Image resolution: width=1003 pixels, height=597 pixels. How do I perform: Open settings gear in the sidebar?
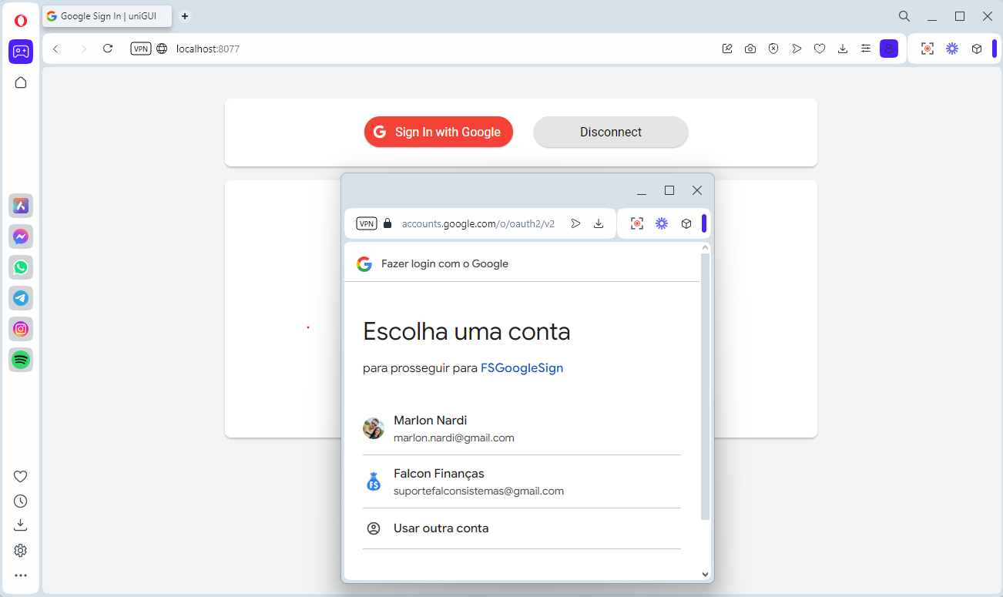pos(21,550)
